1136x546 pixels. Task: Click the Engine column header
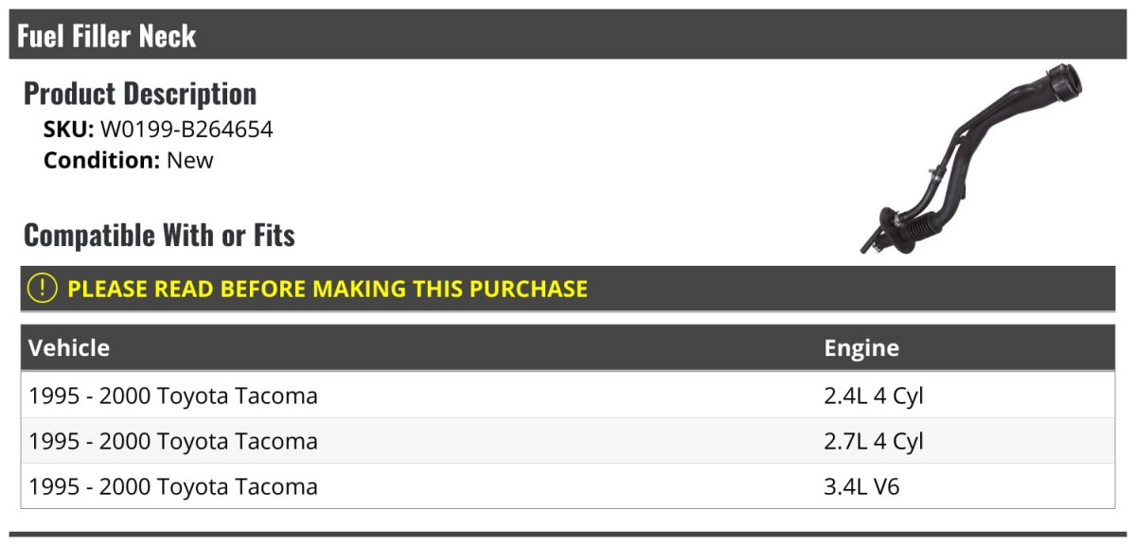click(x=861, y=347)
